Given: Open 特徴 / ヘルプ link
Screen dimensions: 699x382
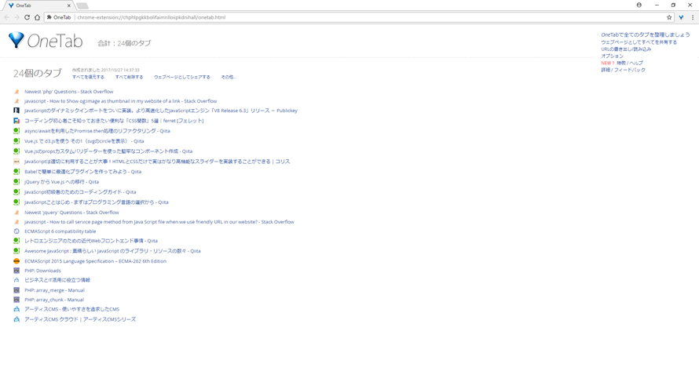Looking at the screenshot, I should coord(630,64).
